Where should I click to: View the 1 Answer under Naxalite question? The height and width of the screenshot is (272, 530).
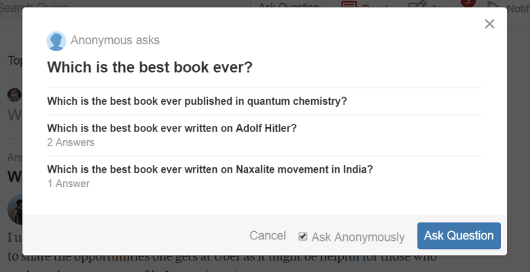coord(69,184)
